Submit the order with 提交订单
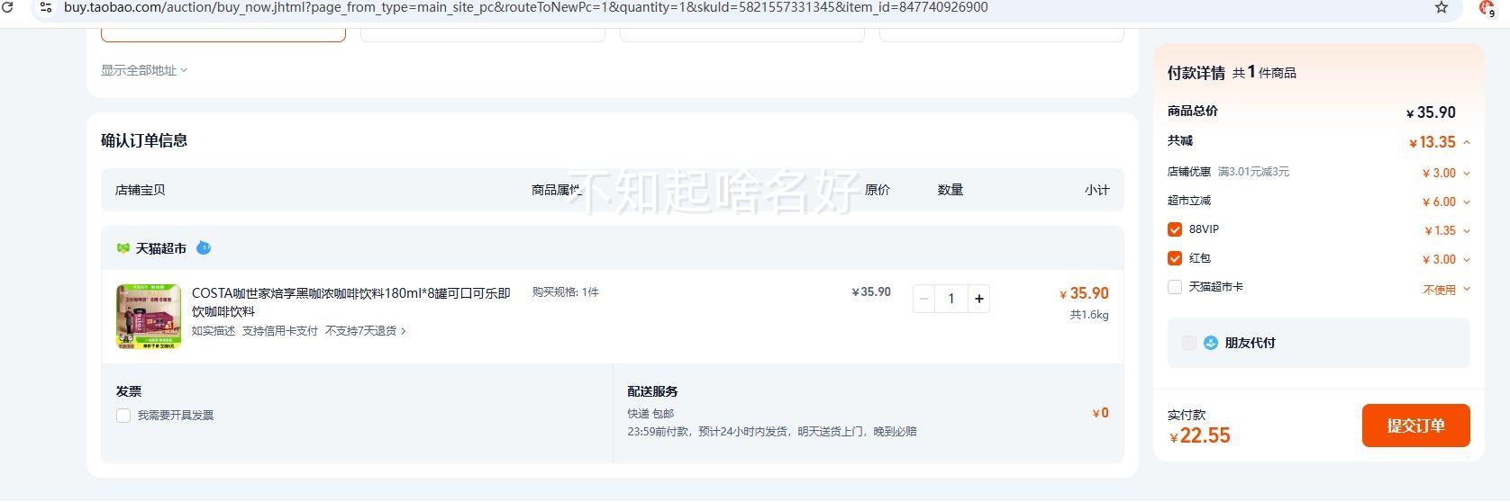Screen dimensions: 1510x502 click(1415, 426)
